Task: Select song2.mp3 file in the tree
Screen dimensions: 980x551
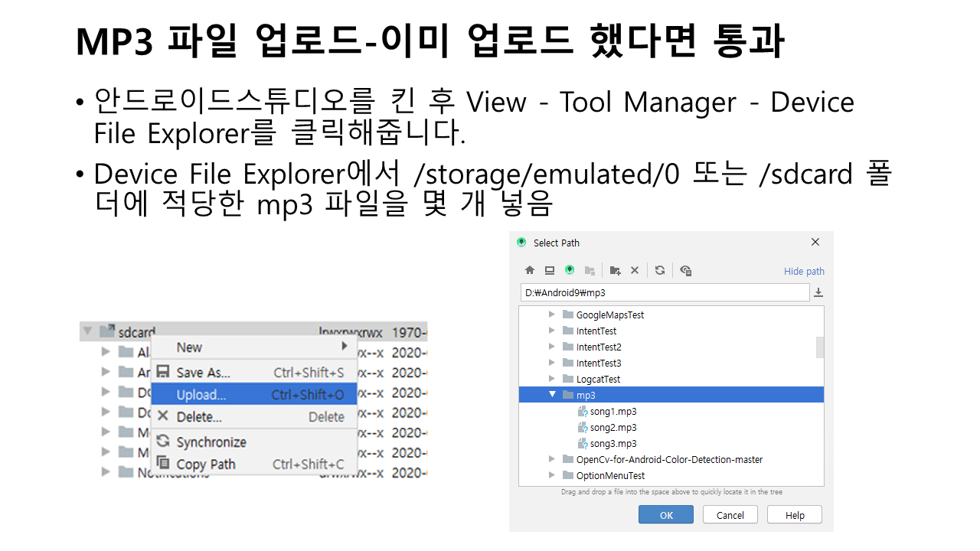Action: 612,428
